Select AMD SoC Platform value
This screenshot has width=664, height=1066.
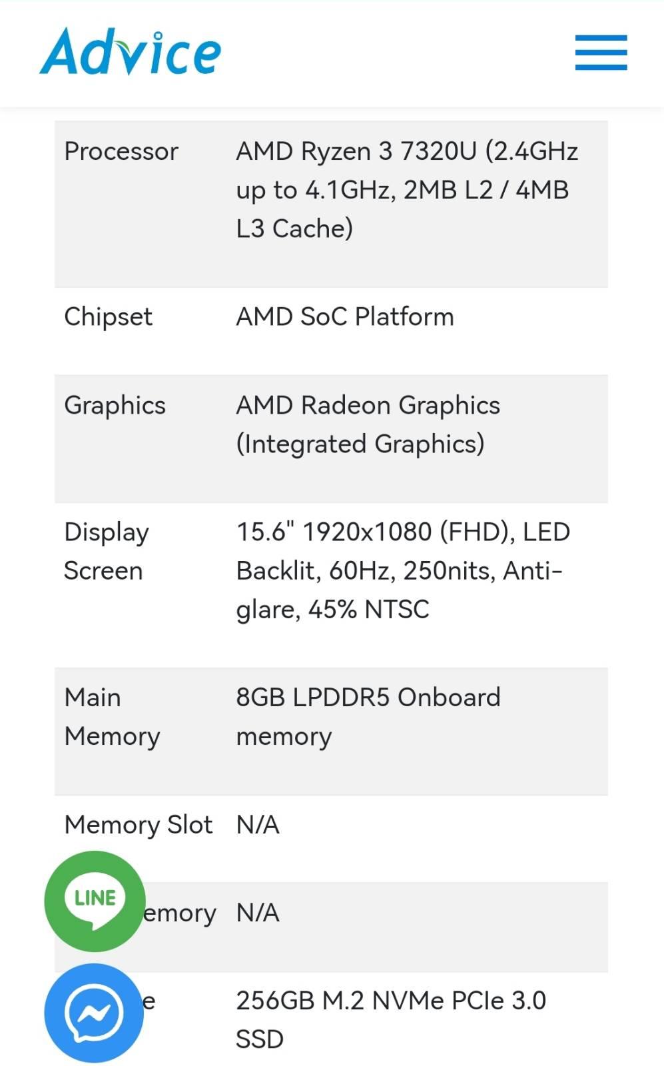pyautogui.click(x=345, y=316)
